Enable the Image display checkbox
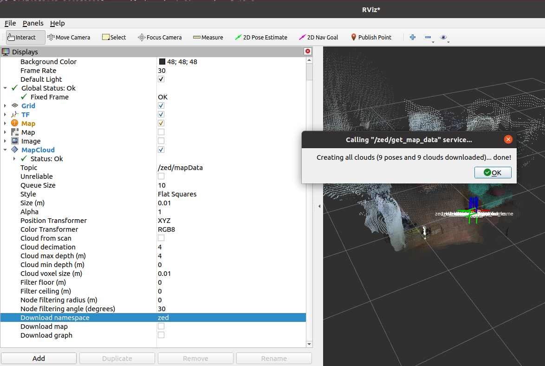 (x=161, y=141)
